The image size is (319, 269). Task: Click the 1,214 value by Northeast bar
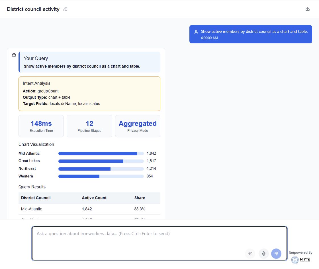click(x=151, y=169)
